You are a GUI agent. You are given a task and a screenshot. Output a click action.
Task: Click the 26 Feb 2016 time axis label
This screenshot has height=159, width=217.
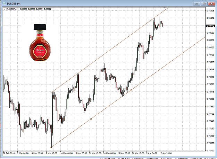point(9,153)
